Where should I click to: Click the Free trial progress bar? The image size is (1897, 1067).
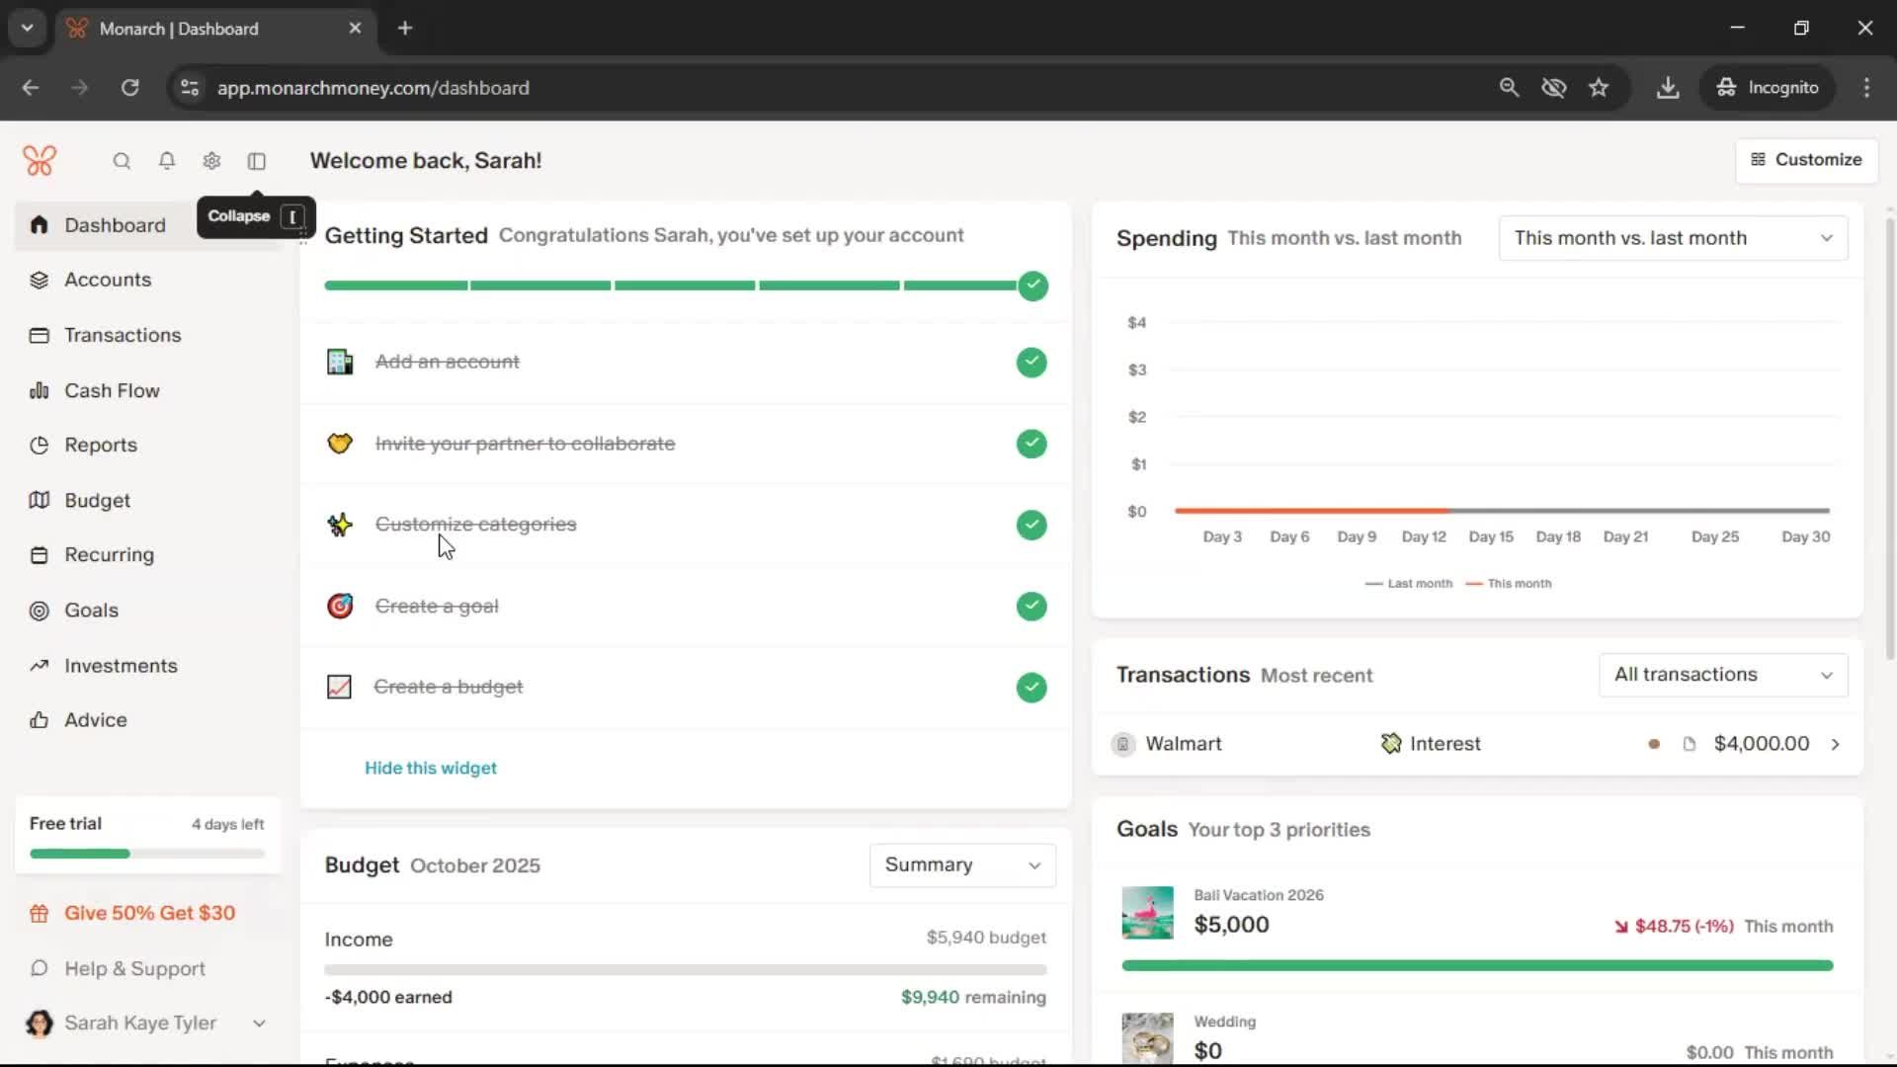(x=147, y=854)
